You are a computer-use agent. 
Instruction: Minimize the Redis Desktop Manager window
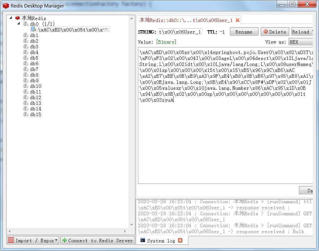point(282,4)
